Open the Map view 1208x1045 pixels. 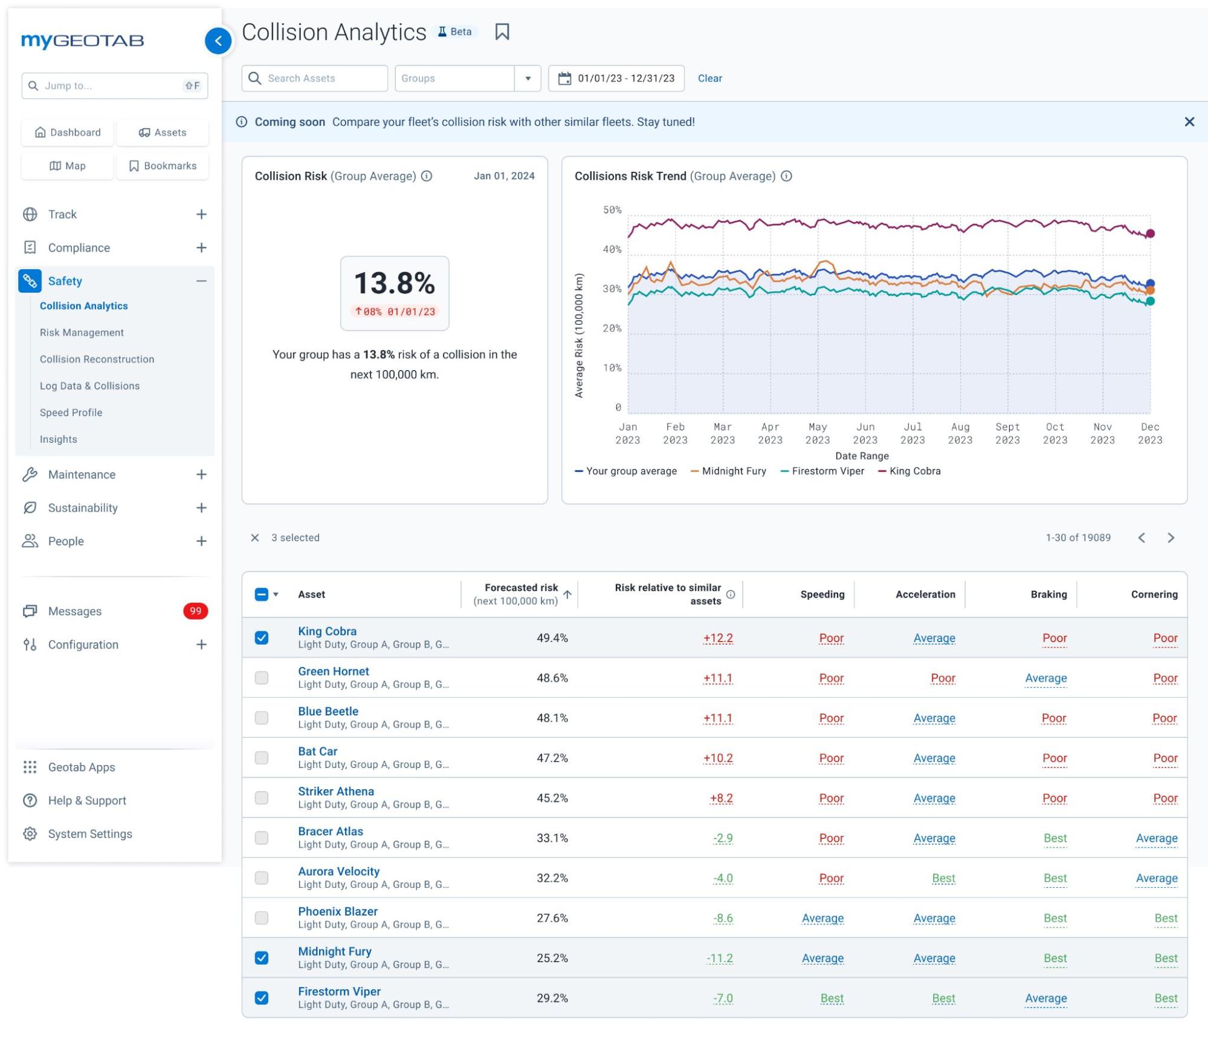click(66, 165)
